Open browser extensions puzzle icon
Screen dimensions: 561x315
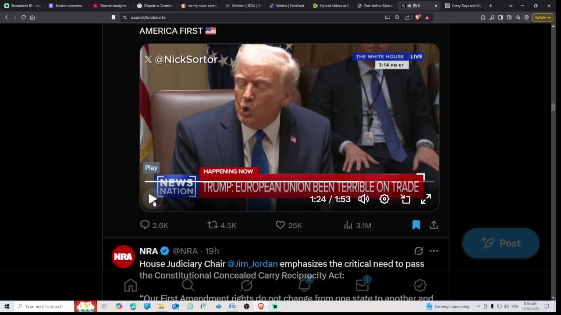click(x=483, y=17)
